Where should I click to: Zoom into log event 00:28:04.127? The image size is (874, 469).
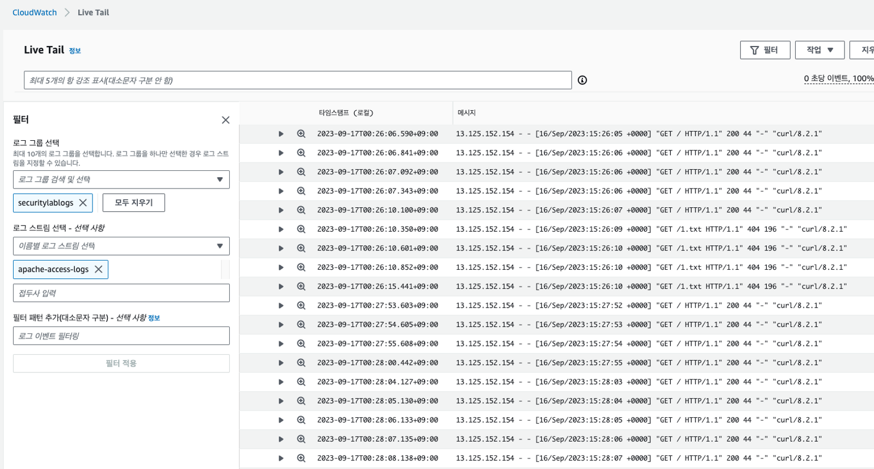click(301, 382)
